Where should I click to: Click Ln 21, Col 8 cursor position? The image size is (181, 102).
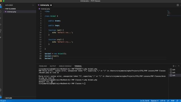(145, 101)
